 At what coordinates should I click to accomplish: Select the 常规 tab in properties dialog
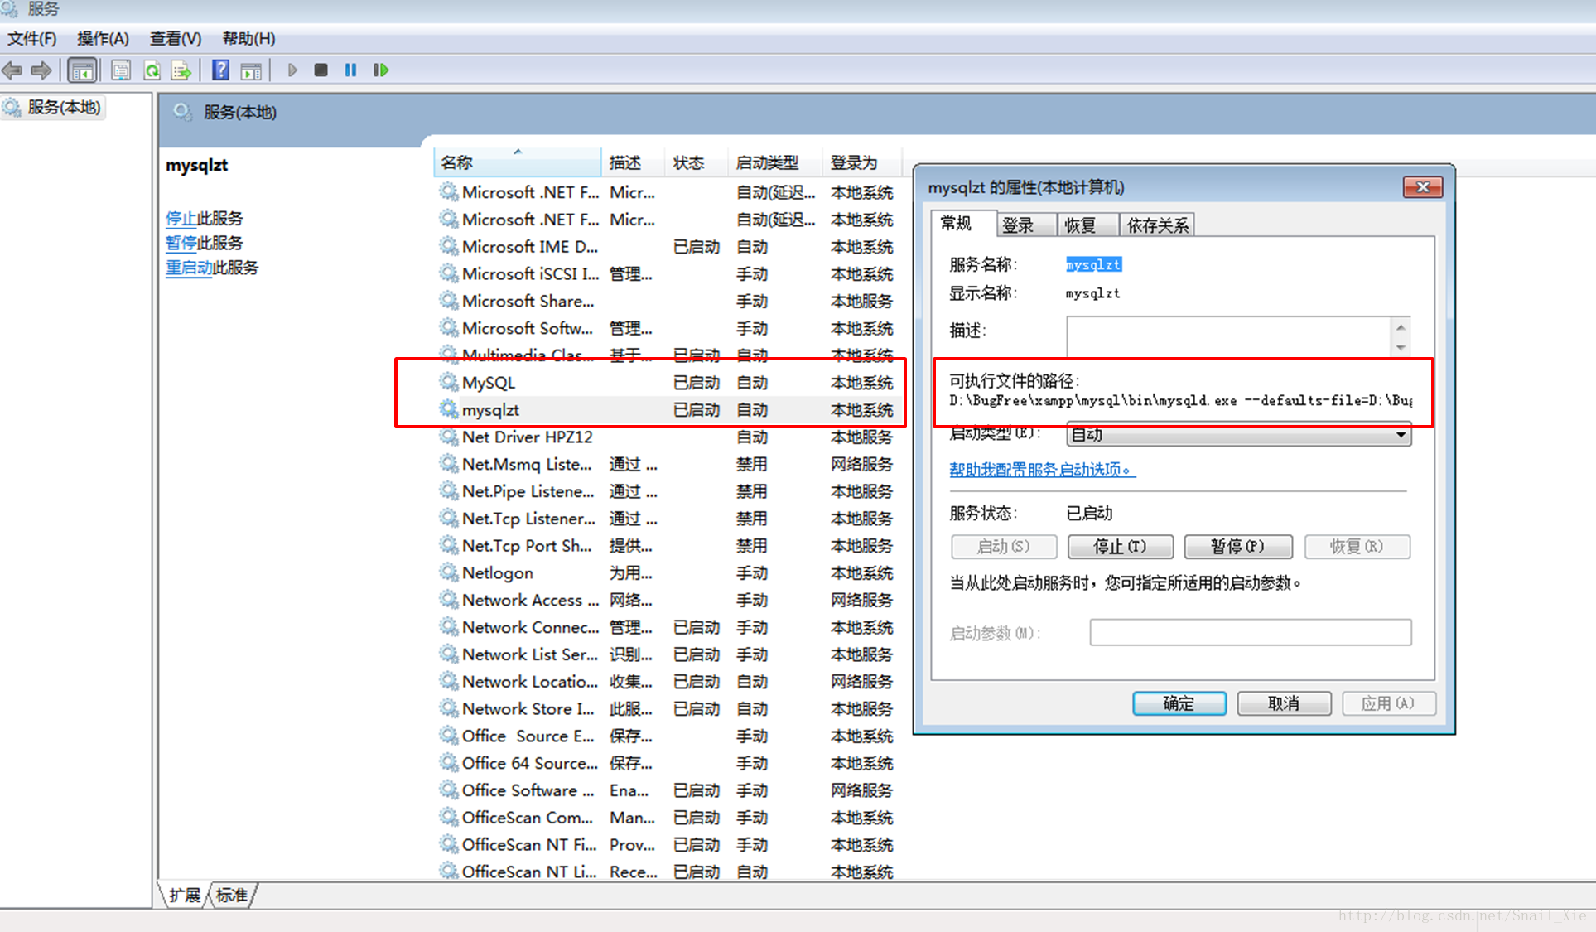(x=964, y=224)
